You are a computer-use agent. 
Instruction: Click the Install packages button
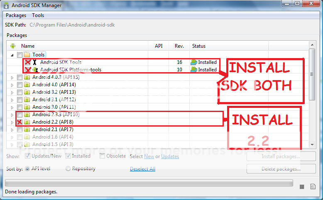click(x=281, y=156)
